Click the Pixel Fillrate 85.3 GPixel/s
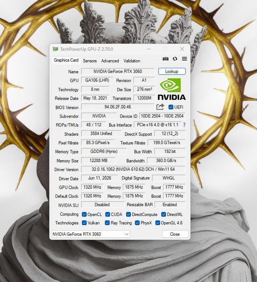The height and width of the screenshot is (282, 257). coord(98,143)
